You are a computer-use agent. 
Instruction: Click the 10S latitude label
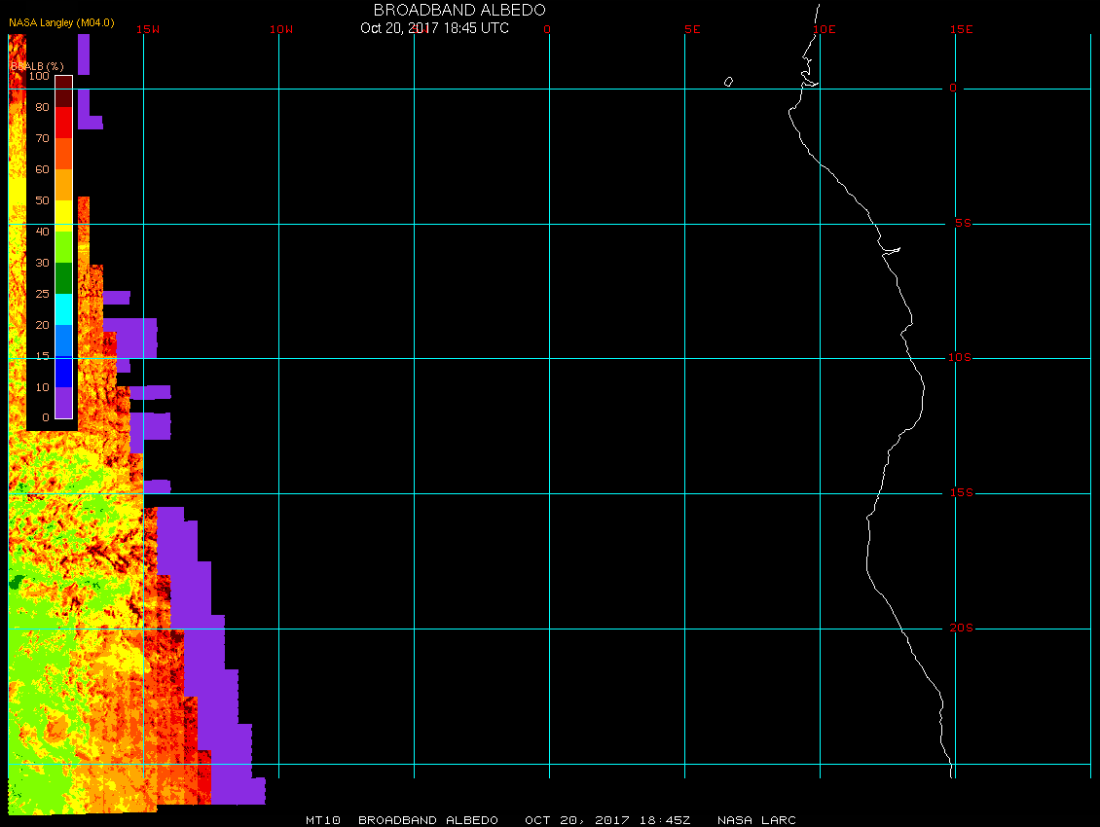click(x=959, y=358)
